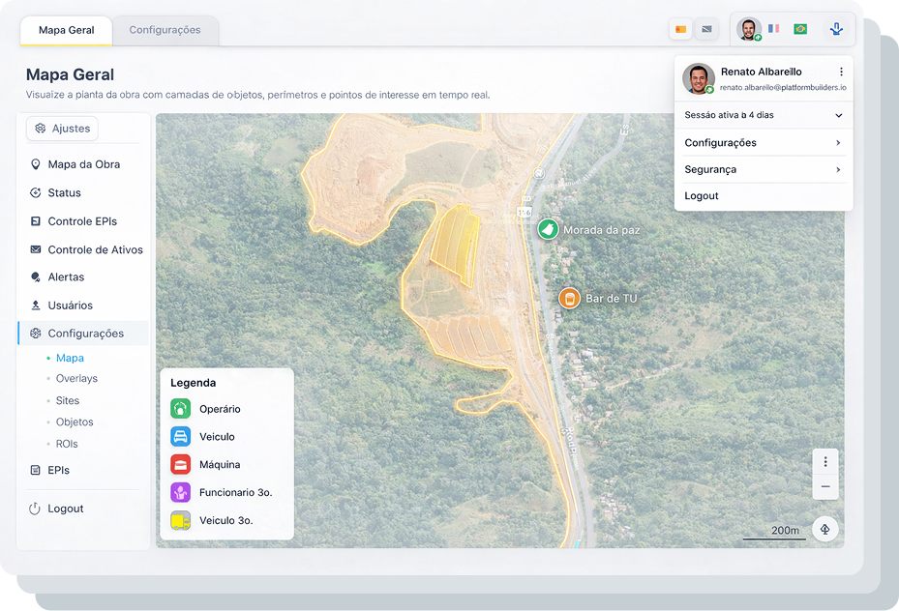
Task: Open Status in the sidebar
Action: tap(84, 193)
